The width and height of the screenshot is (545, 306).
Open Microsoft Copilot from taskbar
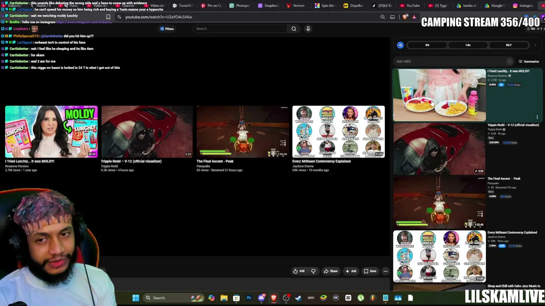coord(212,298)
